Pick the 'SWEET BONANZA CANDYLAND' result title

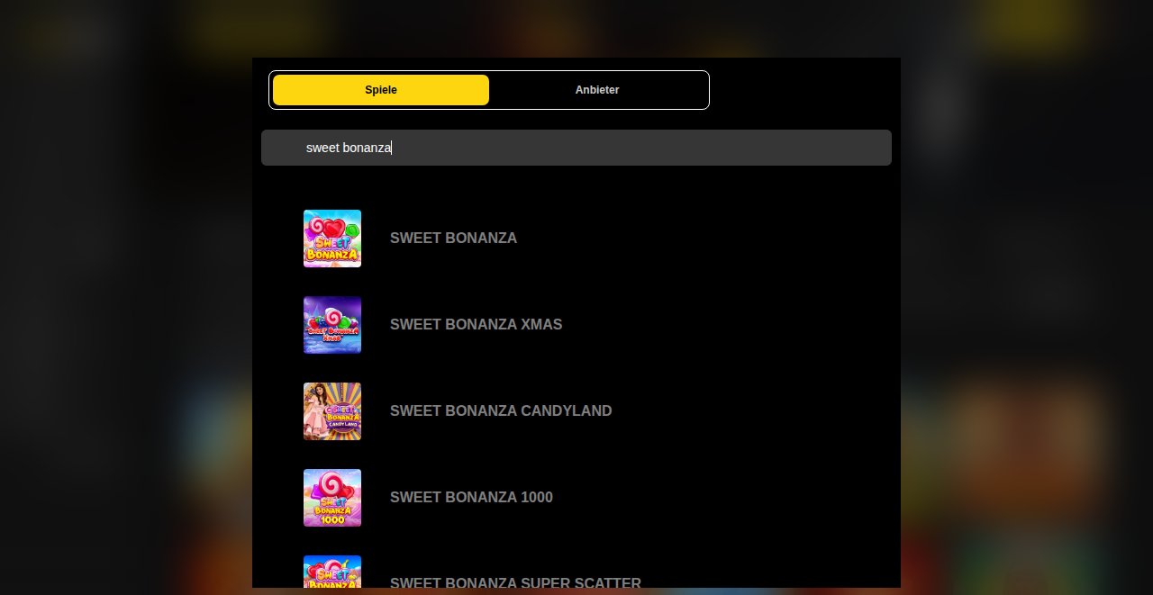click(x=501, y=411)
